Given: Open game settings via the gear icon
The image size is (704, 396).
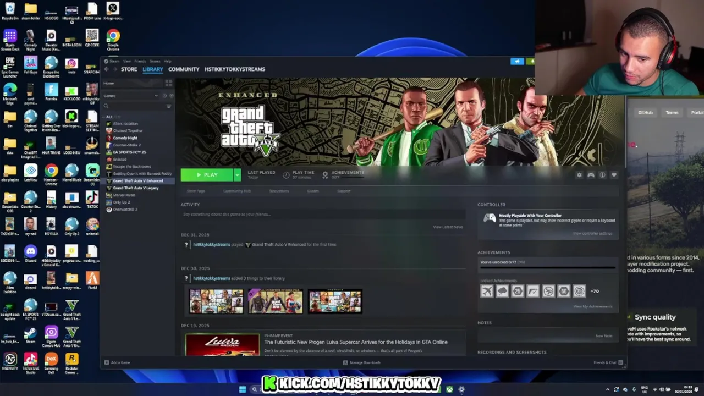Looking at the screenshot, I should pyautogui.click(x=579, y=175).
